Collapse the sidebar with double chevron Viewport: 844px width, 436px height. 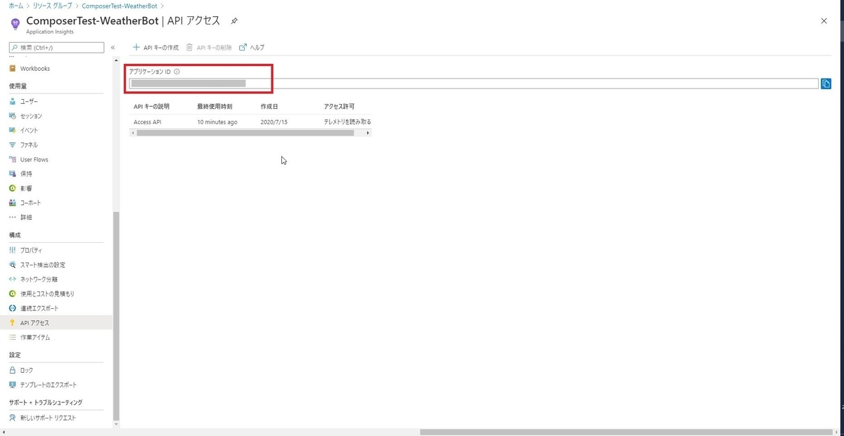pyautogui.click(x=113, y=48)
